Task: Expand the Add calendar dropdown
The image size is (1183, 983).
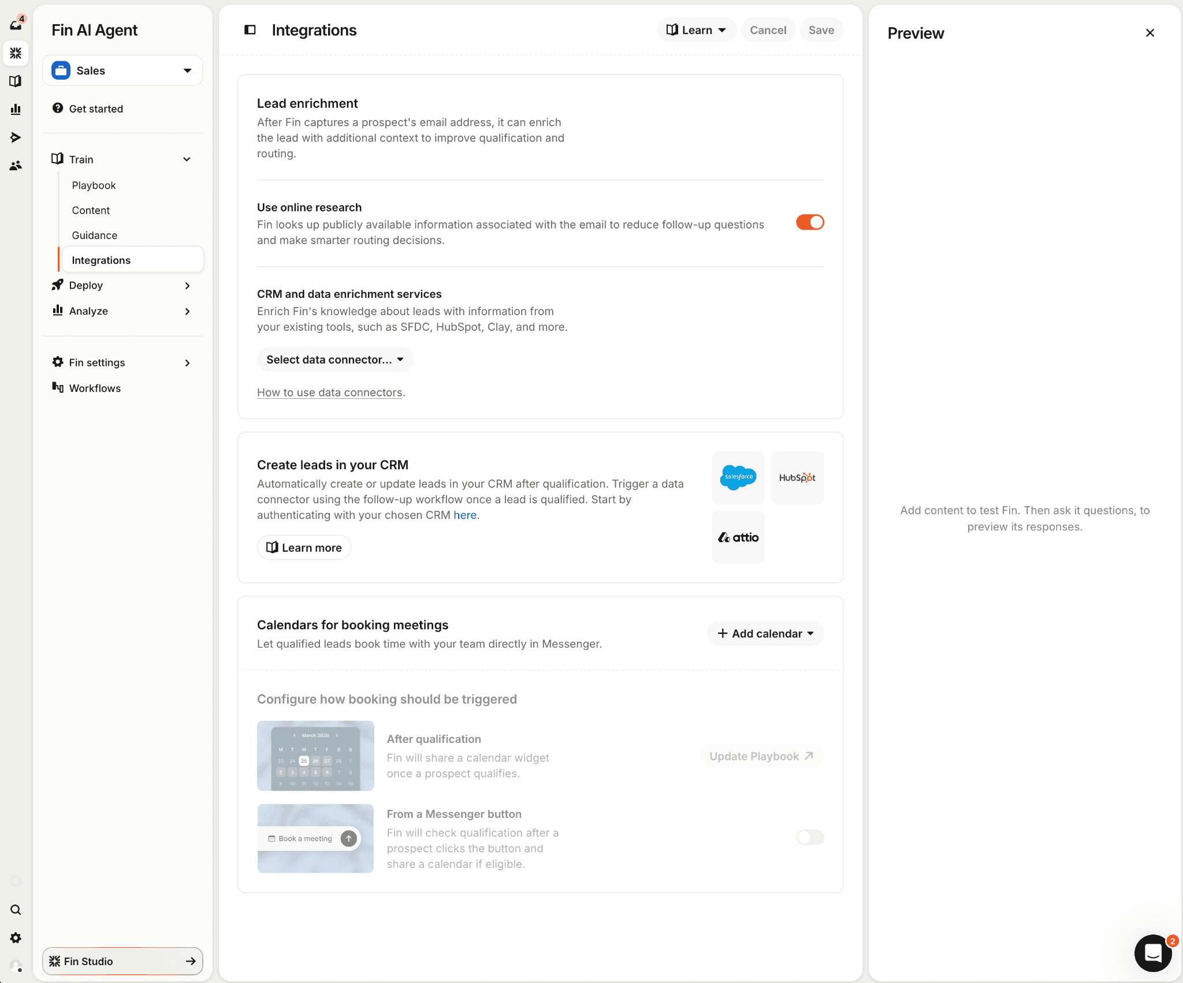Action: pyautogui.click(x=765, y=634)
